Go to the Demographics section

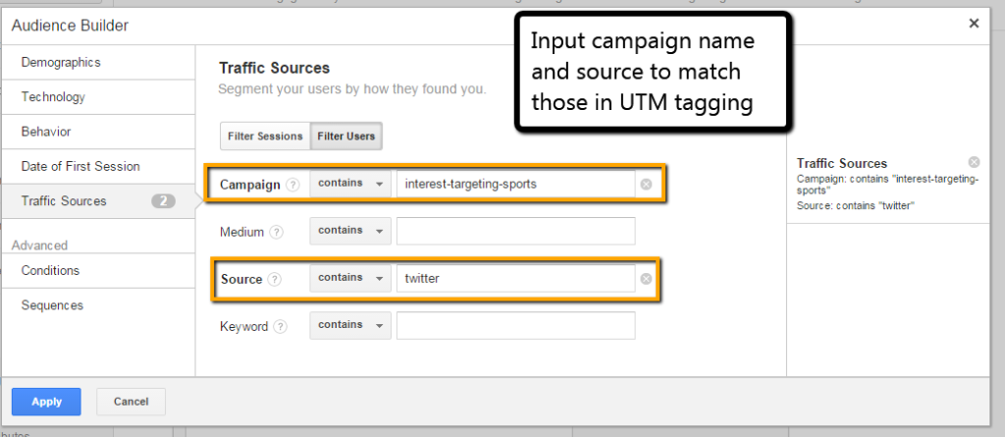[x=61, y=63]
